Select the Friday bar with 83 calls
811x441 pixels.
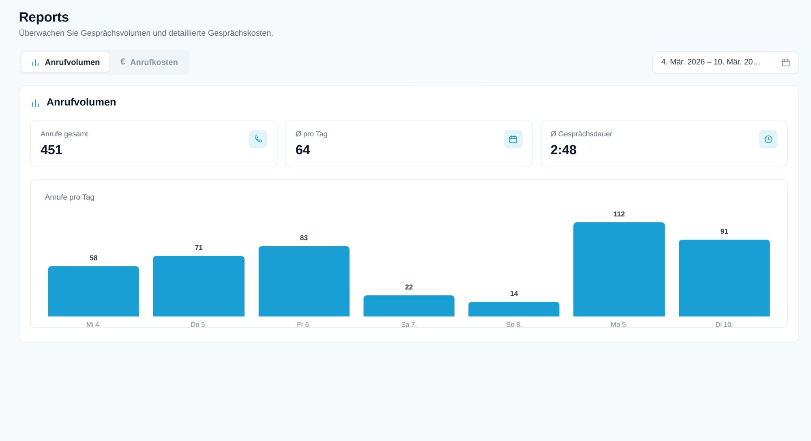tap(304, 281)
